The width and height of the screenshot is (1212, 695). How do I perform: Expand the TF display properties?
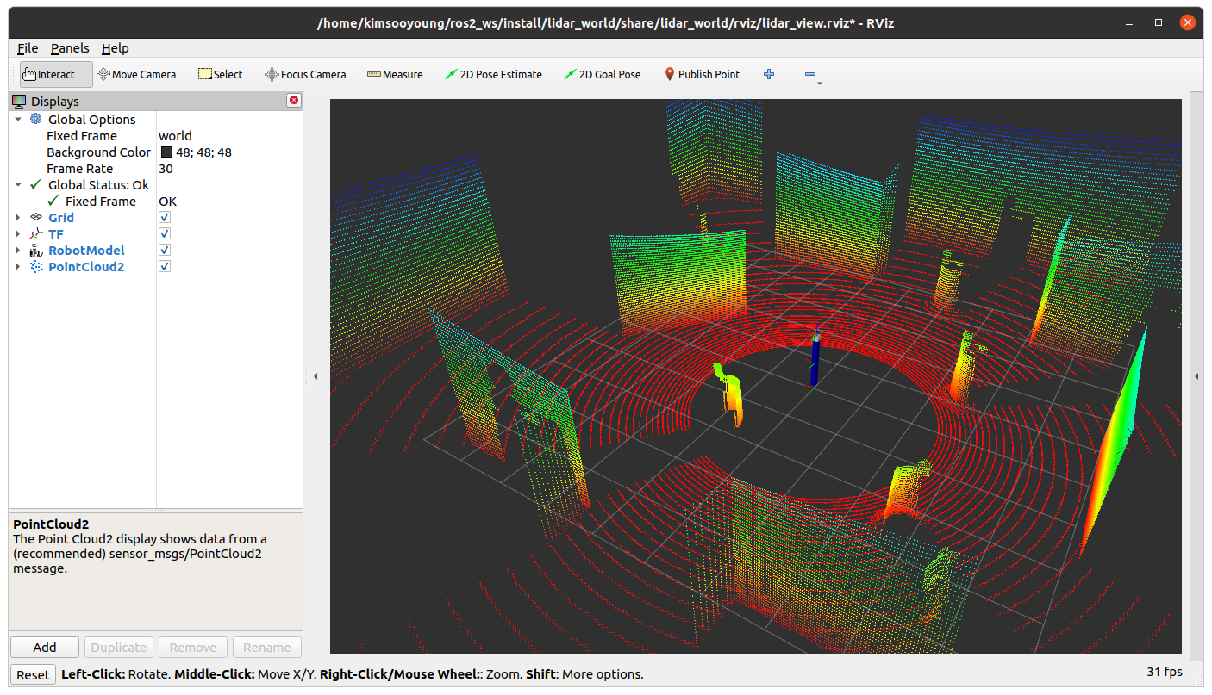(x=18, y=234)
